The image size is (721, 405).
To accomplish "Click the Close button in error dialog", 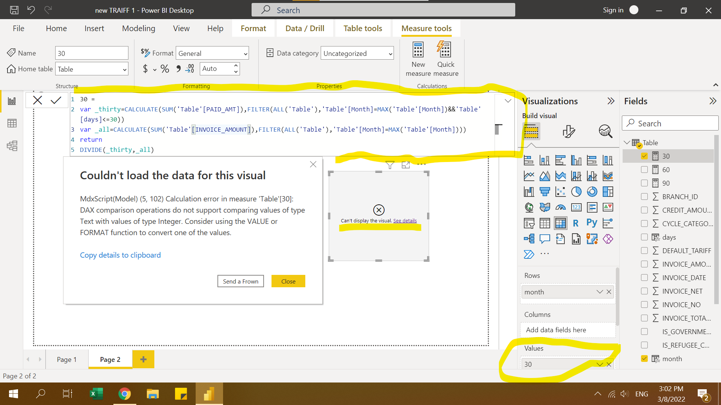I will tap(288, 281).
